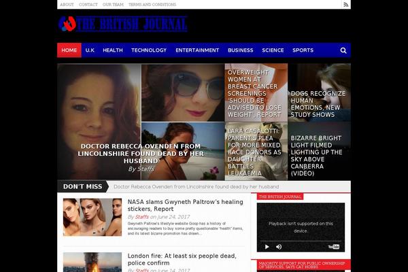Open bizarre bright light Canberra story

point(316,156)
